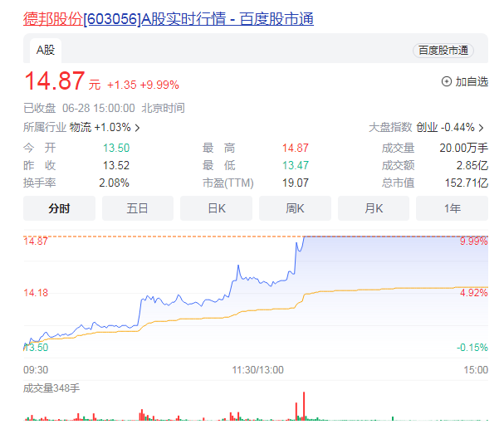Show the 日K candlestick chart
Image resolution: width=504 pixels, height=429 pixels.
click(x=216, y=208)
